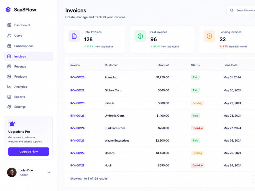Click the $2,200.00 amount cell

tap(162, 141)
